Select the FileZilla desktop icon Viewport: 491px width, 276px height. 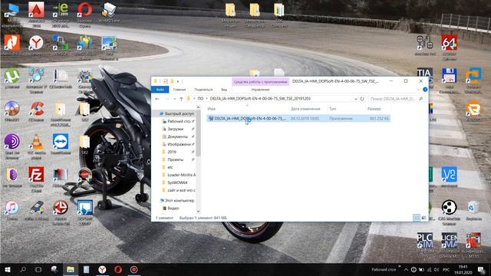[x=36, y=179]
